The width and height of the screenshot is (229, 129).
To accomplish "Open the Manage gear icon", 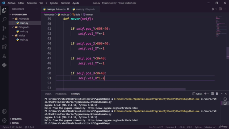I will [x=4, y=120].
